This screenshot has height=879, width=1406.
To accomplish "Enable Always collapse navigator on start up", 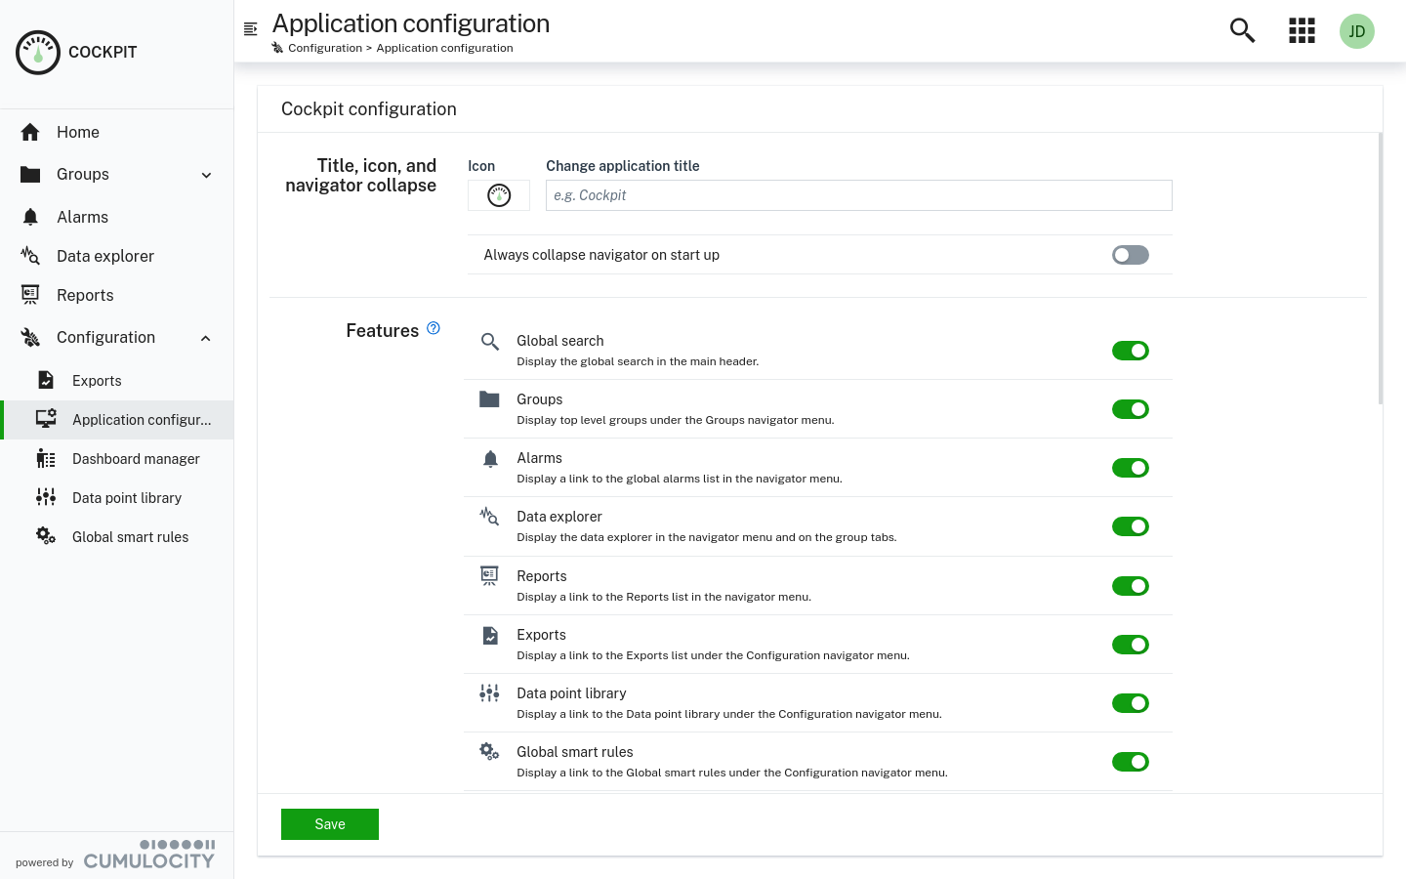I will click(x=1131, y=255).
